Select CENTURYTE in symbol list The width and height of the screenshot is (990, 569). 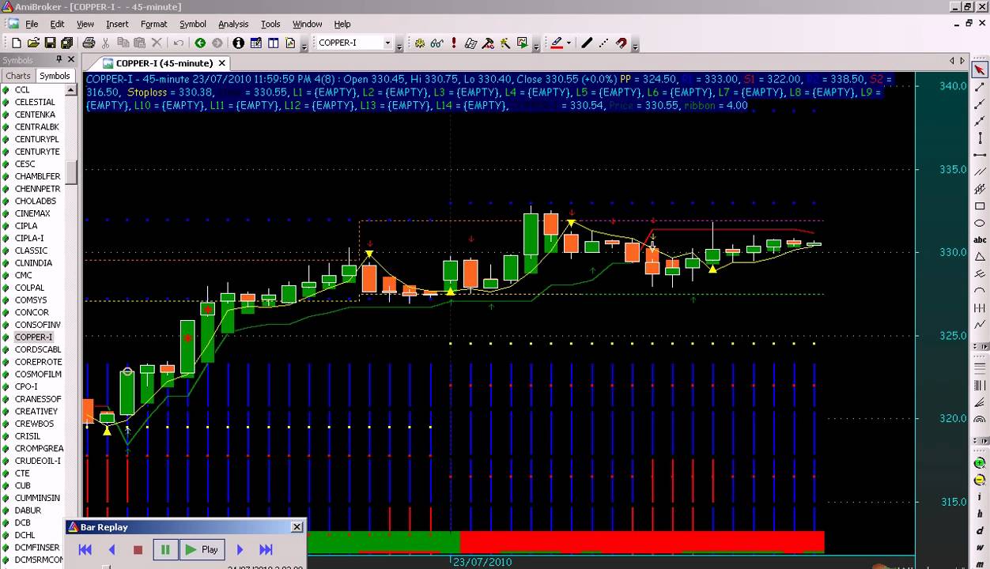pos(37,151)
